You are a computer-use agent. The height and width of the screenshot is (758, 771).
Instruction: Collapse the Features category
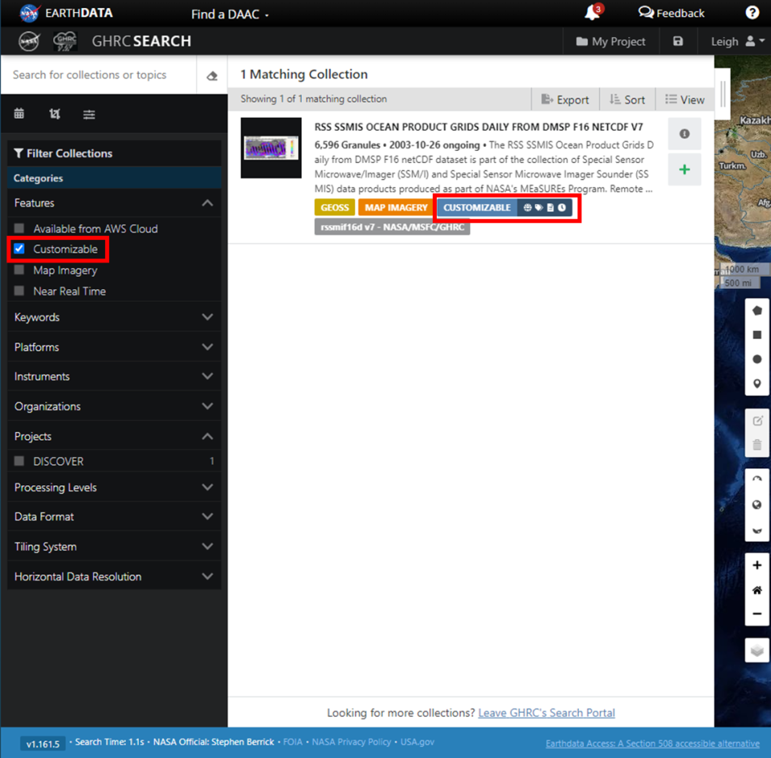(x=114, y=203)
